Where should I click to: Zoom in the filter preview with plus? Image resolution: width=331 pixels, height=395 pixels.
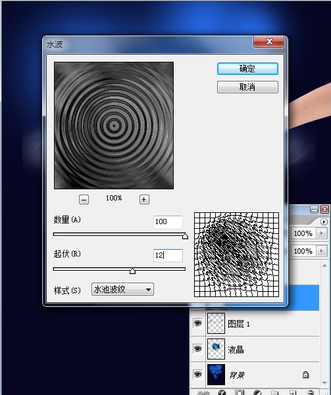[x=144, y=200]
